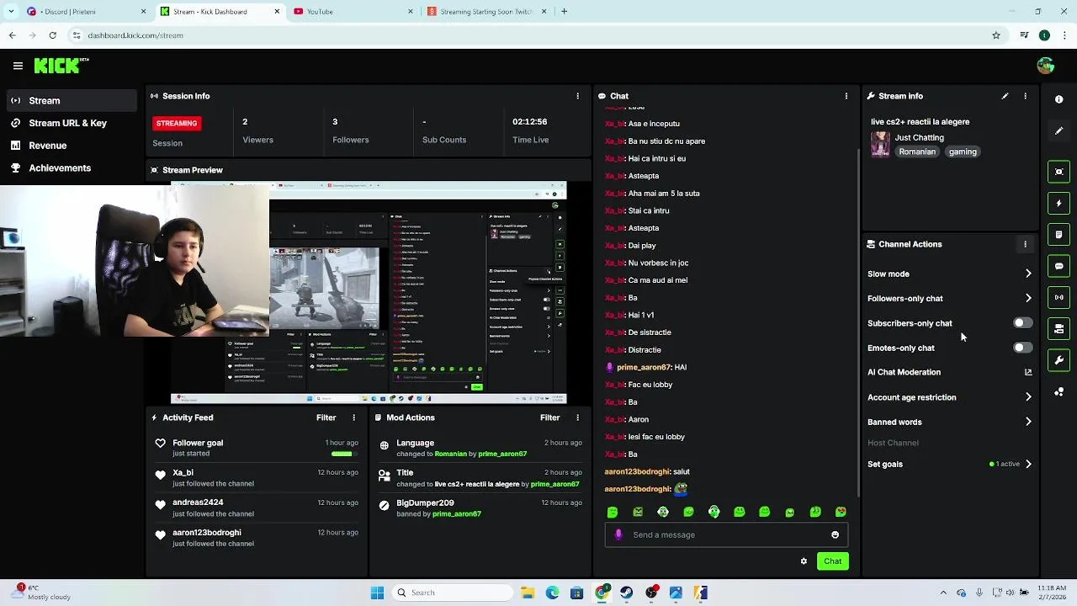This screenshot has height=606, width=1077.
Task: Click Just Chatting category thumbnail
Action: click(x=880, y=144)
